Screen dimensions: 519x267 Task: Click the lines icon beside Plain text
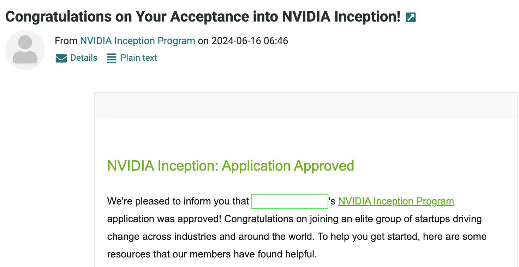coord(111,58)
